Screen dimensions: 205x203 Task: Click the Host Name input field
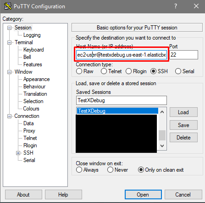(122, 55)
